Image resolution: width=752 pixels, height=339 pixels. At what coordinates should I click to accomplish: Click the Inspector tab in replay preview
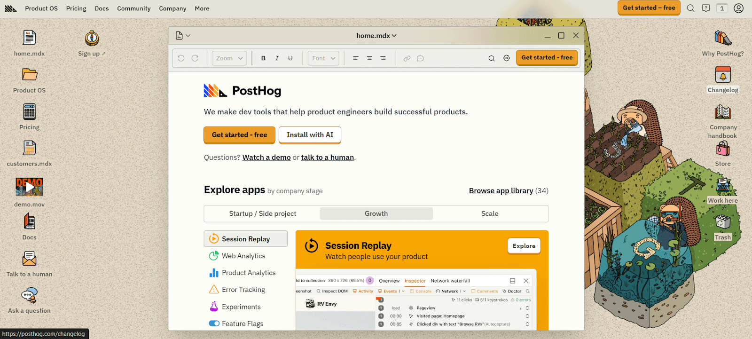(415, 281)
